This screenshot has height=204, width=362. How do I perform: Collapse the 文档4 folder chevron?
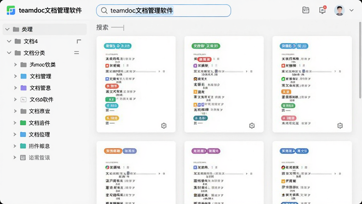tap(9, 41)
